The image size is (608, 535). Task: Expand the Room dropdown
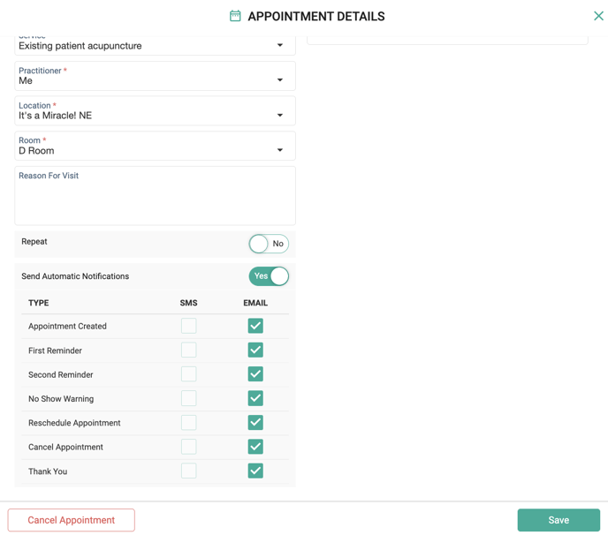click(x=280, y=150)
